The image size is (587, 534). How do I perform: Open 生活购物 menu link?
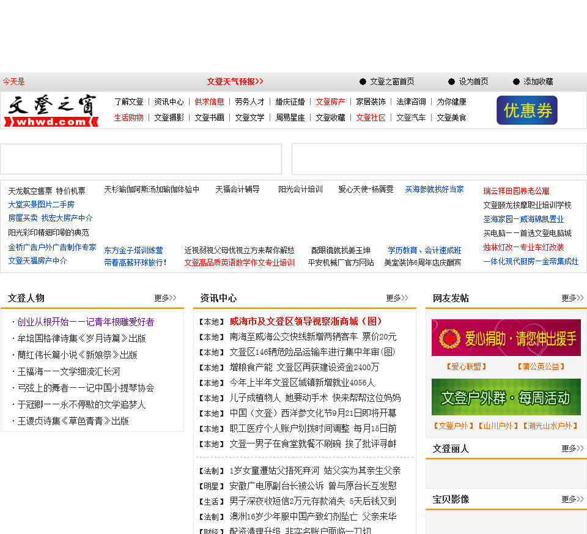pos(128,117)
